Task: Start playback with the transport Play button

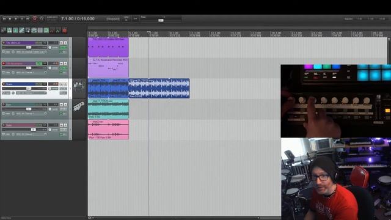Action: click(x=16, y=19)
